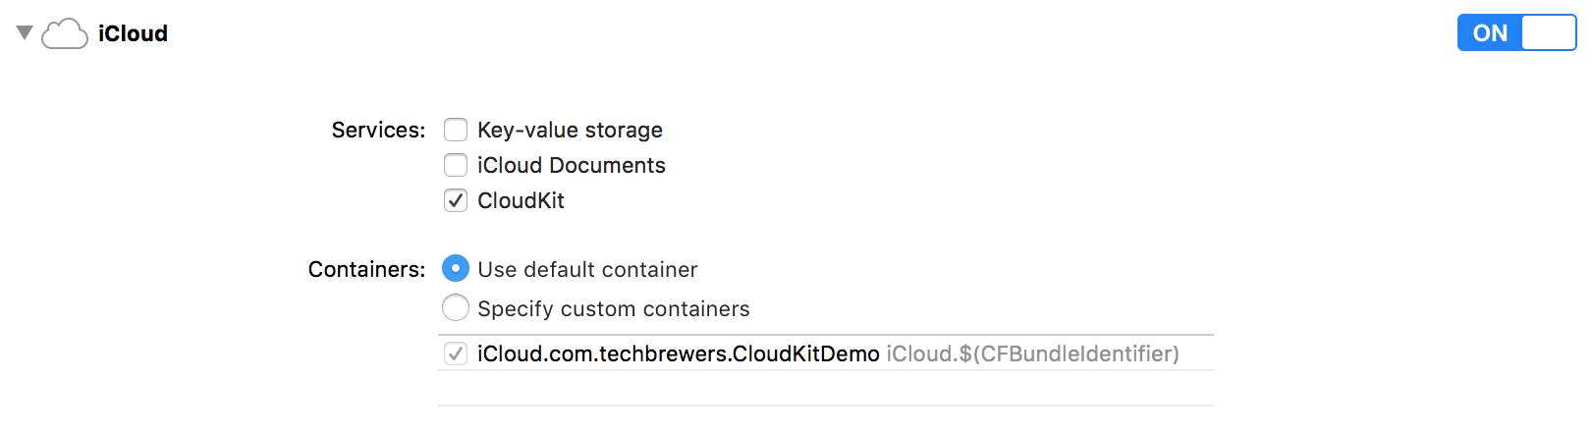Screen dimensions: 1593x434
Task: Select the iCloud section title text
Action: (133, 33)
